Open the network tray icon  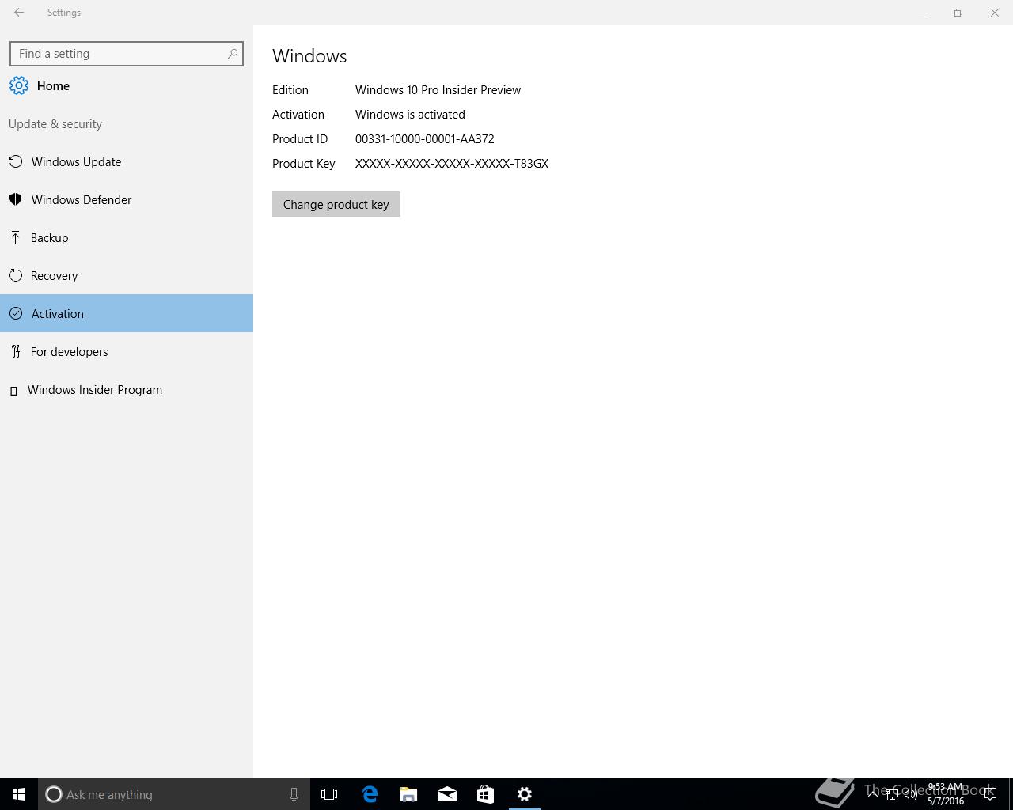892,794
